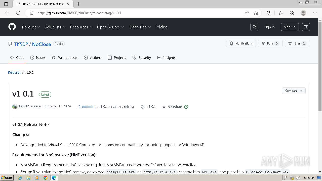Click the Sign in link
Viewport: 322px width, 181px height.
[x=269, y=27]
